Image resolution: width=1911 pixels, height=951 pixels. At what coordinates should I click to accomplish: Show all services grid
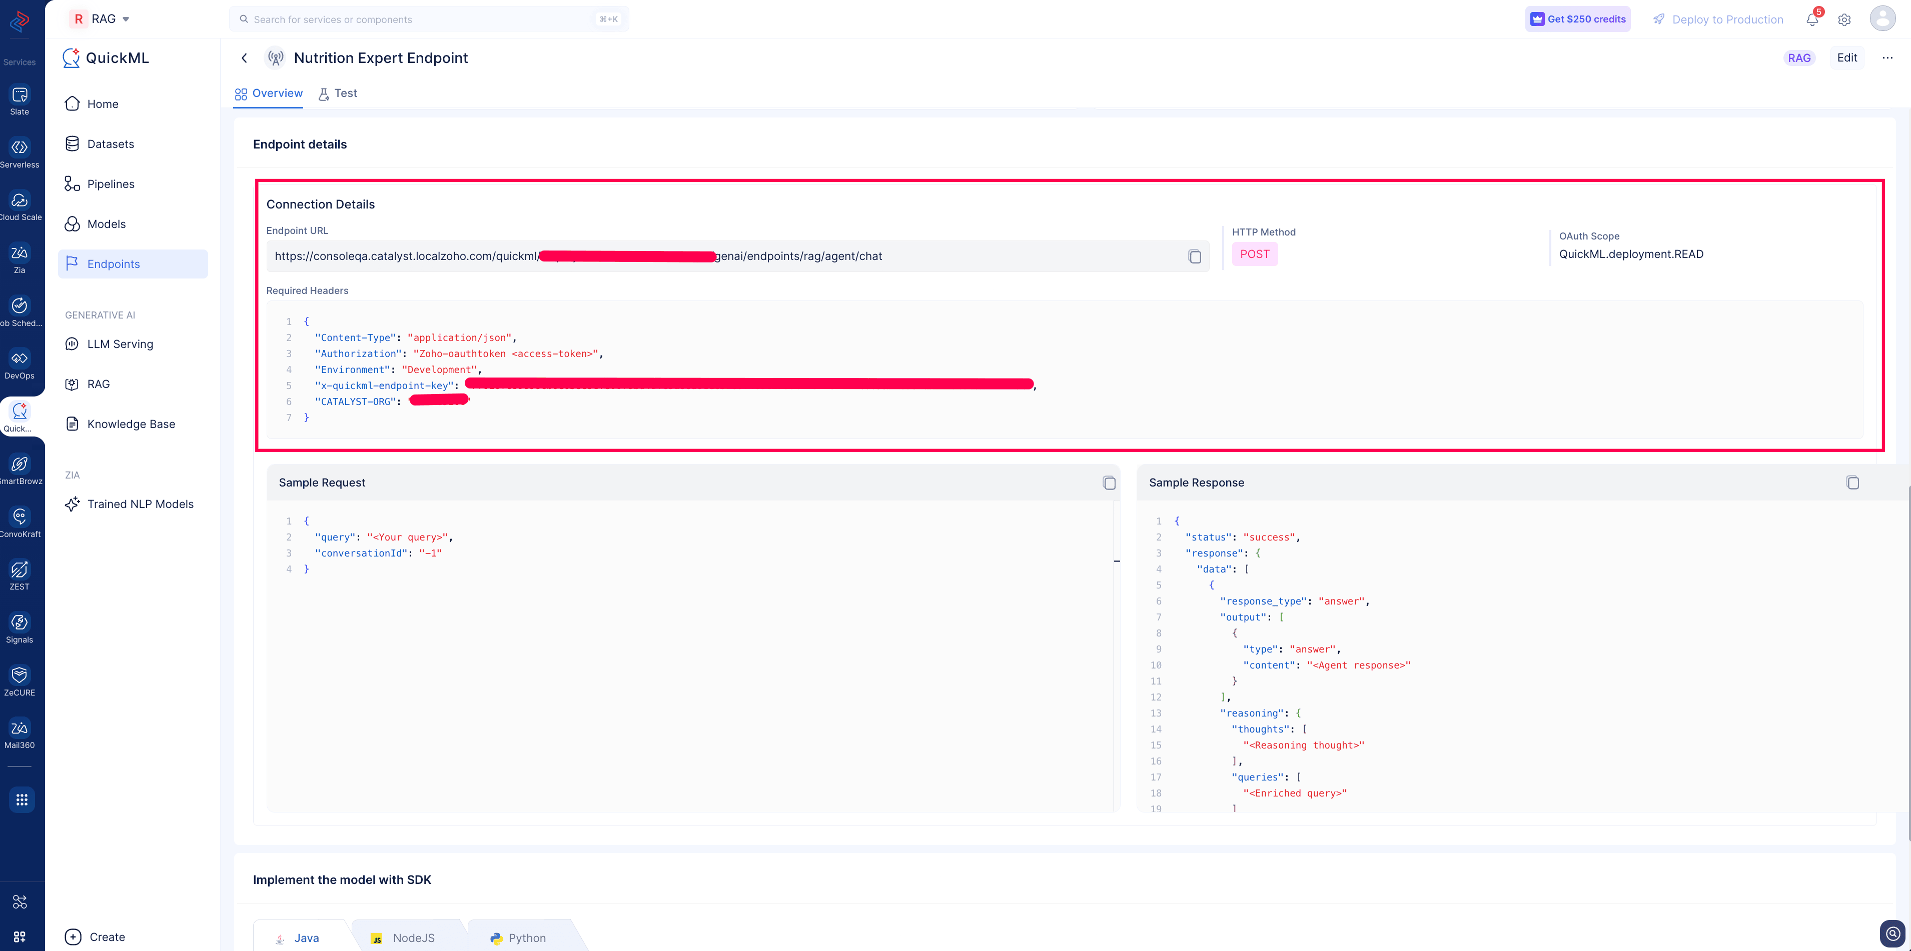pos(22,800)
